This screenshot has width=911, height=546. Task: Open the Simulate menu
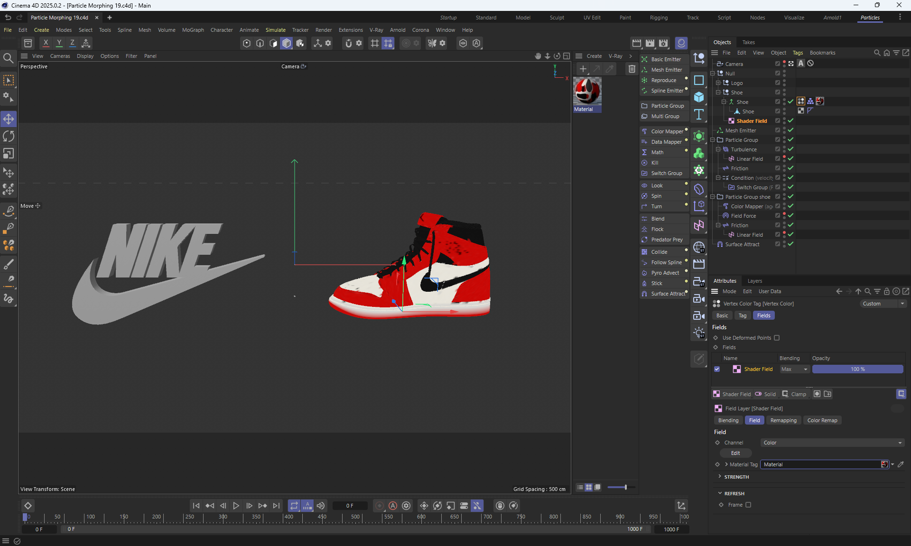click(275, 30)
